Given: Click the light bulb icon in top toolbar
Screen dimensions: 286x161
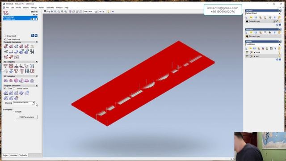Looking at the screenshot, I should pos(109,12).
